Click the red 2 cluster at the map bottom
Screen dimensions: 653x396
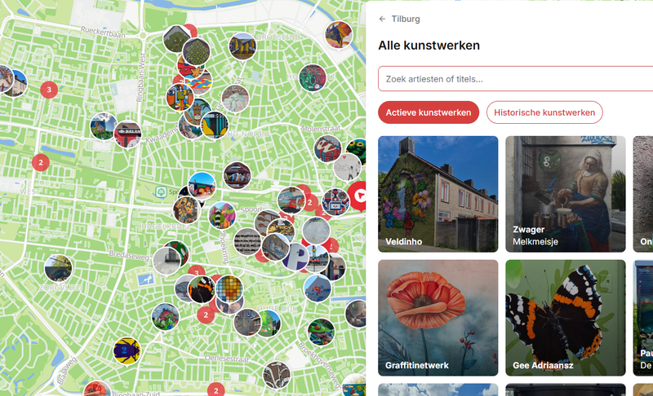click(215, 389)
